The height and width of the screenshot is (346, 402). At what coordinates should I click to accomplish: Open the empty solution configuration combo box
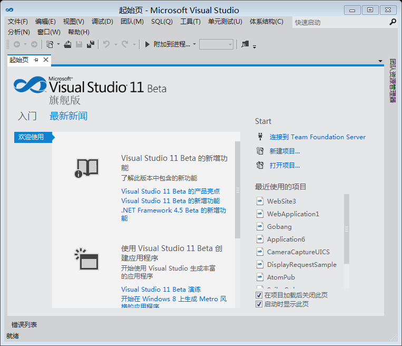coord(216,44)
